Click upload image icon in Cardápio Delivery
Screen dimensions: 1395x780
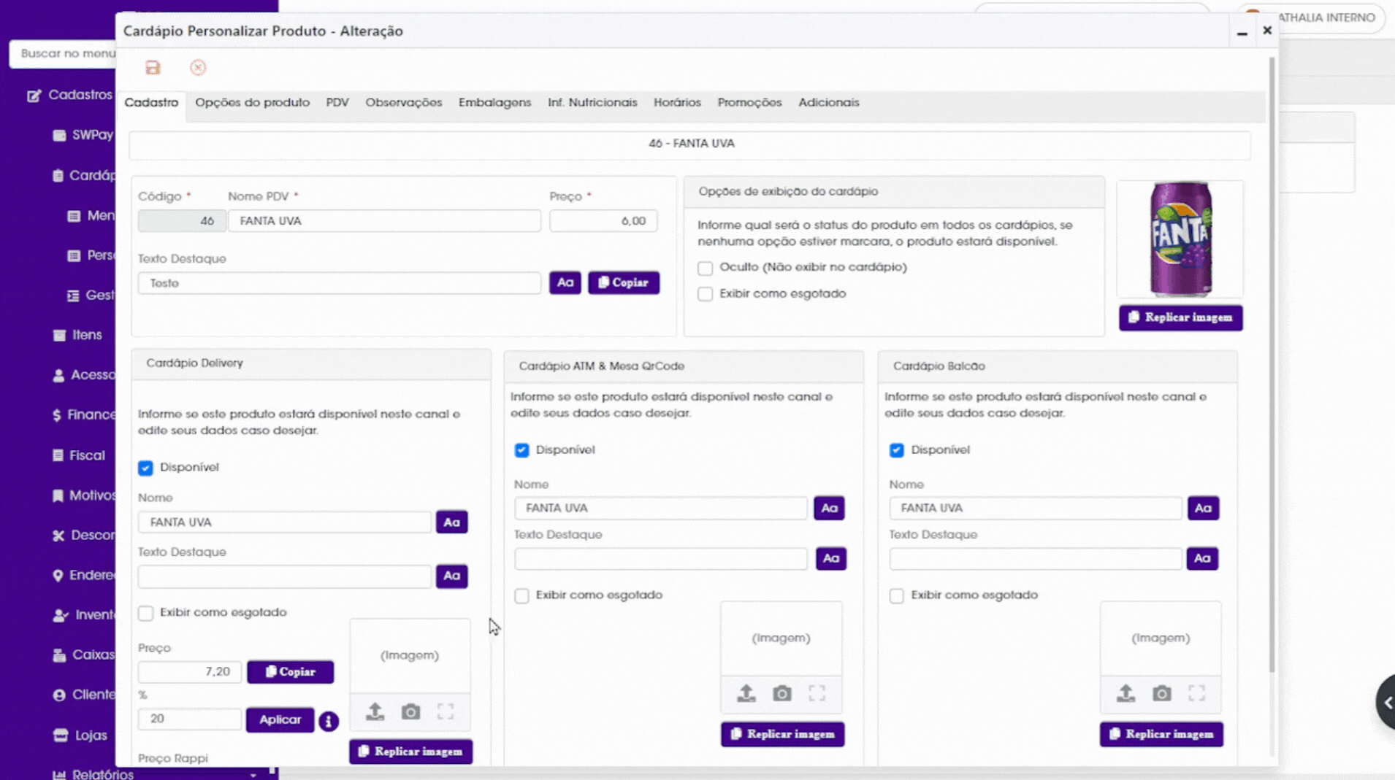[375, 711]
